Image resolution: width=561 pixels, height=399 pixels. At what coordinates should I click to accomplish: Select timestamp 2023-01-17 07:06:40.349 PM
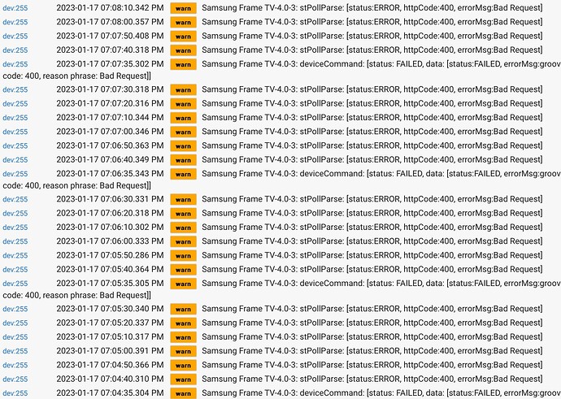[111, 159]
